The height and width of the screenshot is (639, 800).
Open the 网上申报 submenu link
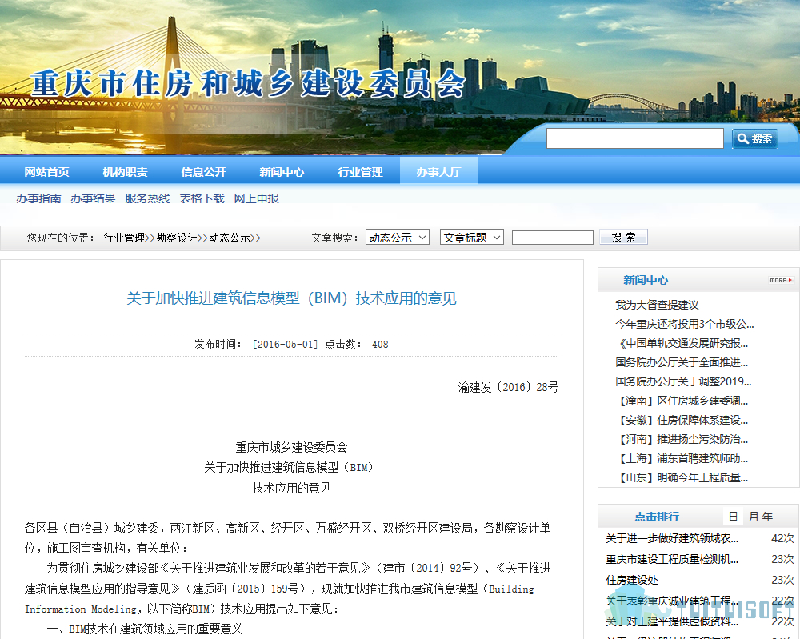coord(256,198)
